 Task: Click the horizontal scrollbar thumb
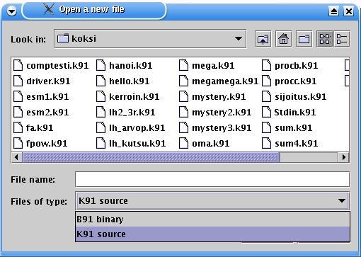151,157
